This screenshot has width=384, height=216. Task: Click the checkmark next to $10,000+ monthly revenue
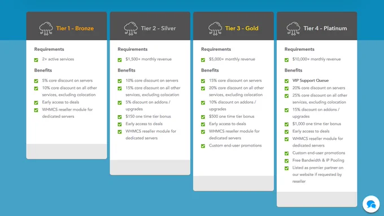pyautogui.click(x=286, y=60)
